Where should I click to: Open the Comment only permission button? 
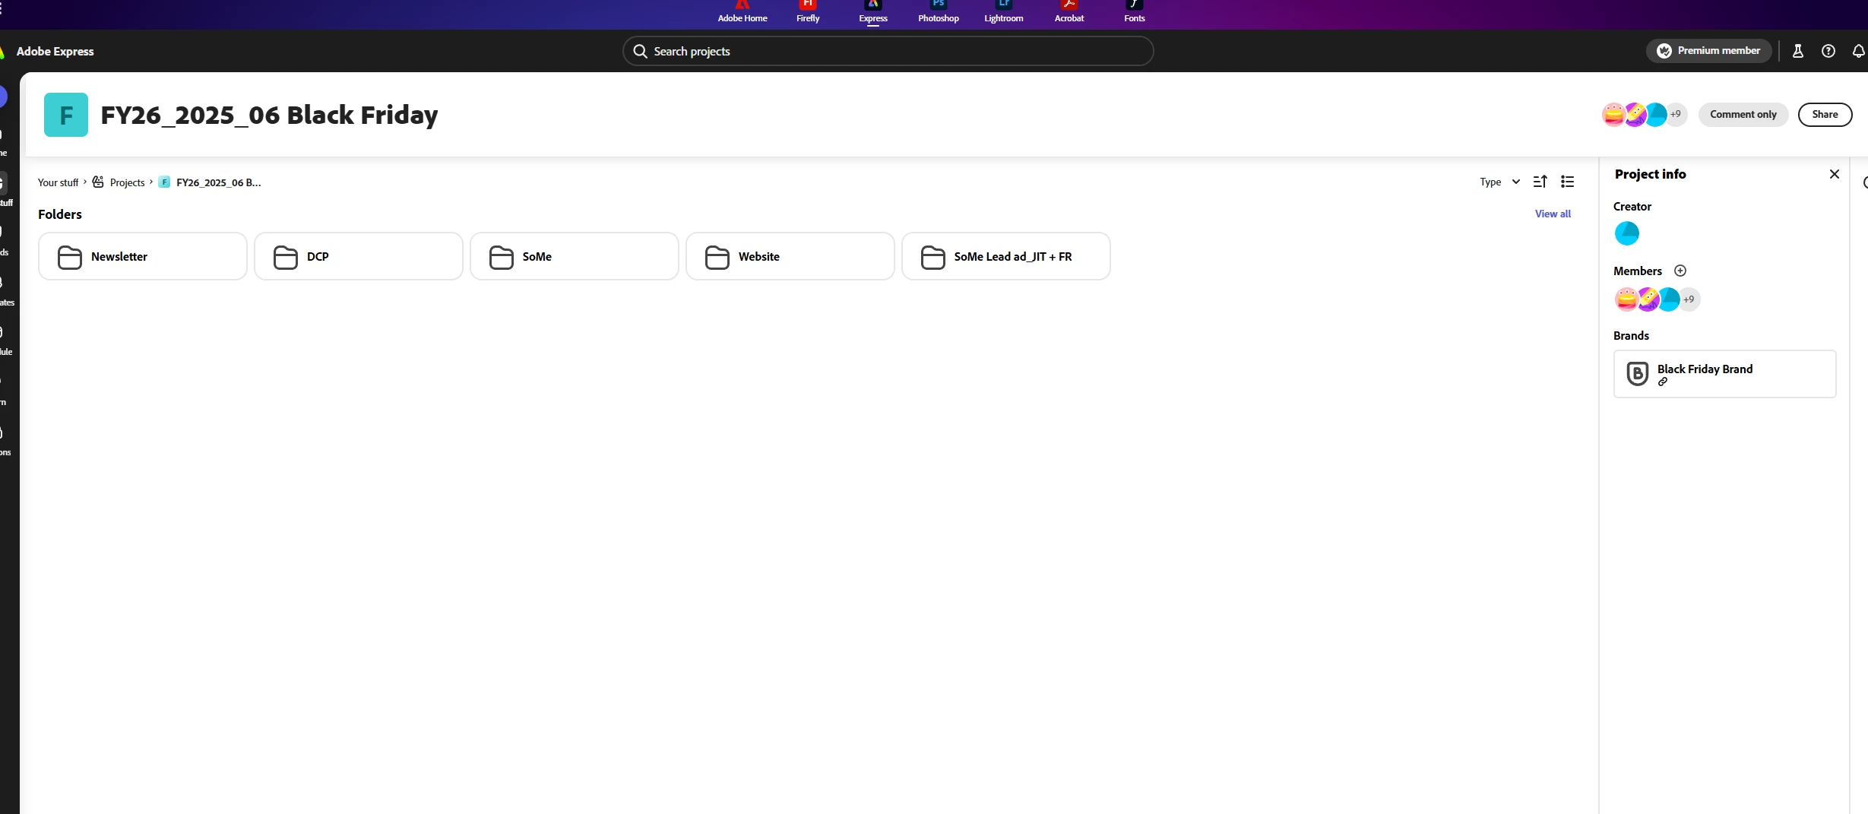click(1743, 115)
